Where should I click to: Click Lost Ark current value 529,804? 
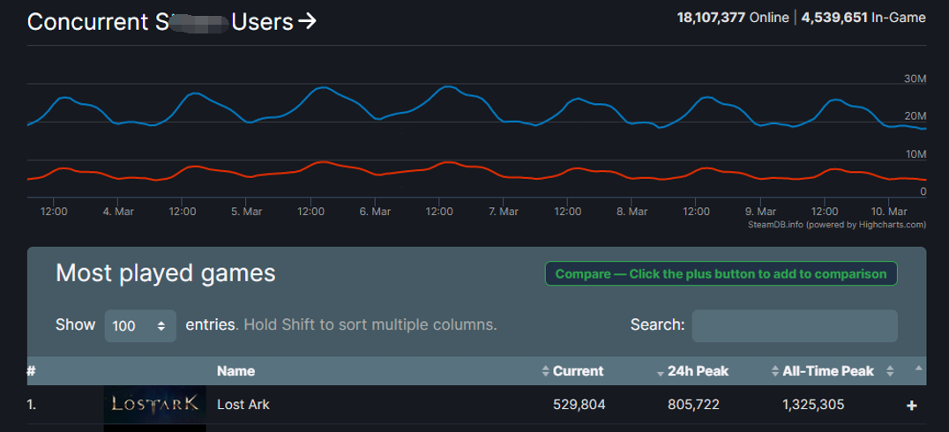(x=579, y=404)
